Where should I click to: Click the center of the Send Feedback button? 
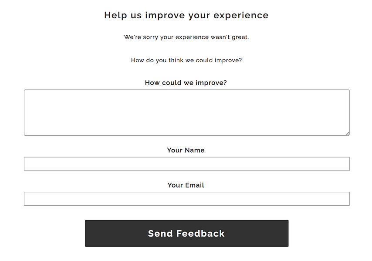coord(186,233)
